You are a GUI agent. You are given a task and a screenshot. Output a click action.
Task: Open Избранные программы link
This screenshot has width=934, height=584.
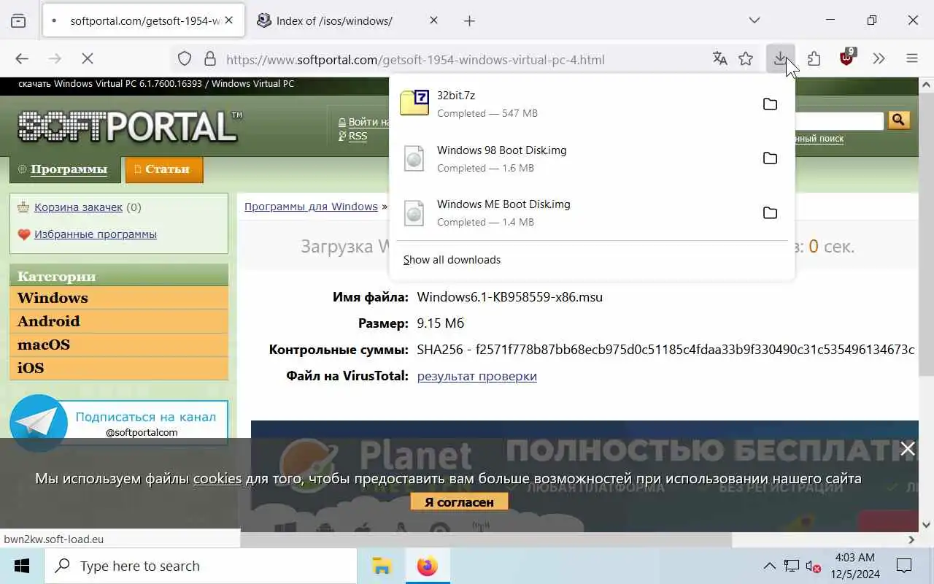point(96,234)
